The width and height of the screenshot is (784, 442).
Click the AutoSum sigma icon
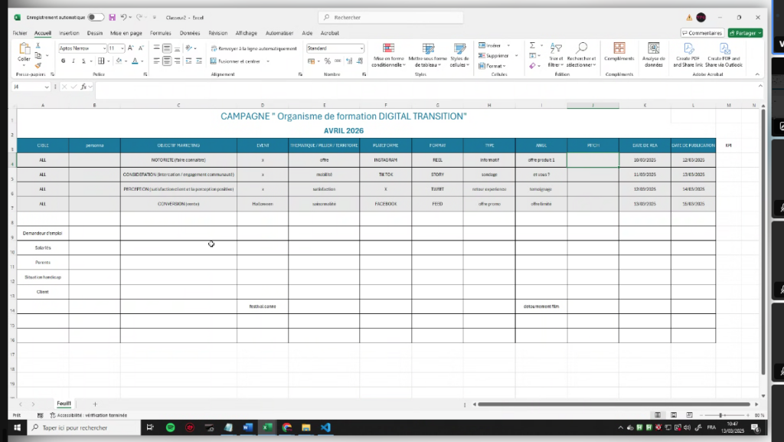pos(532,46)
